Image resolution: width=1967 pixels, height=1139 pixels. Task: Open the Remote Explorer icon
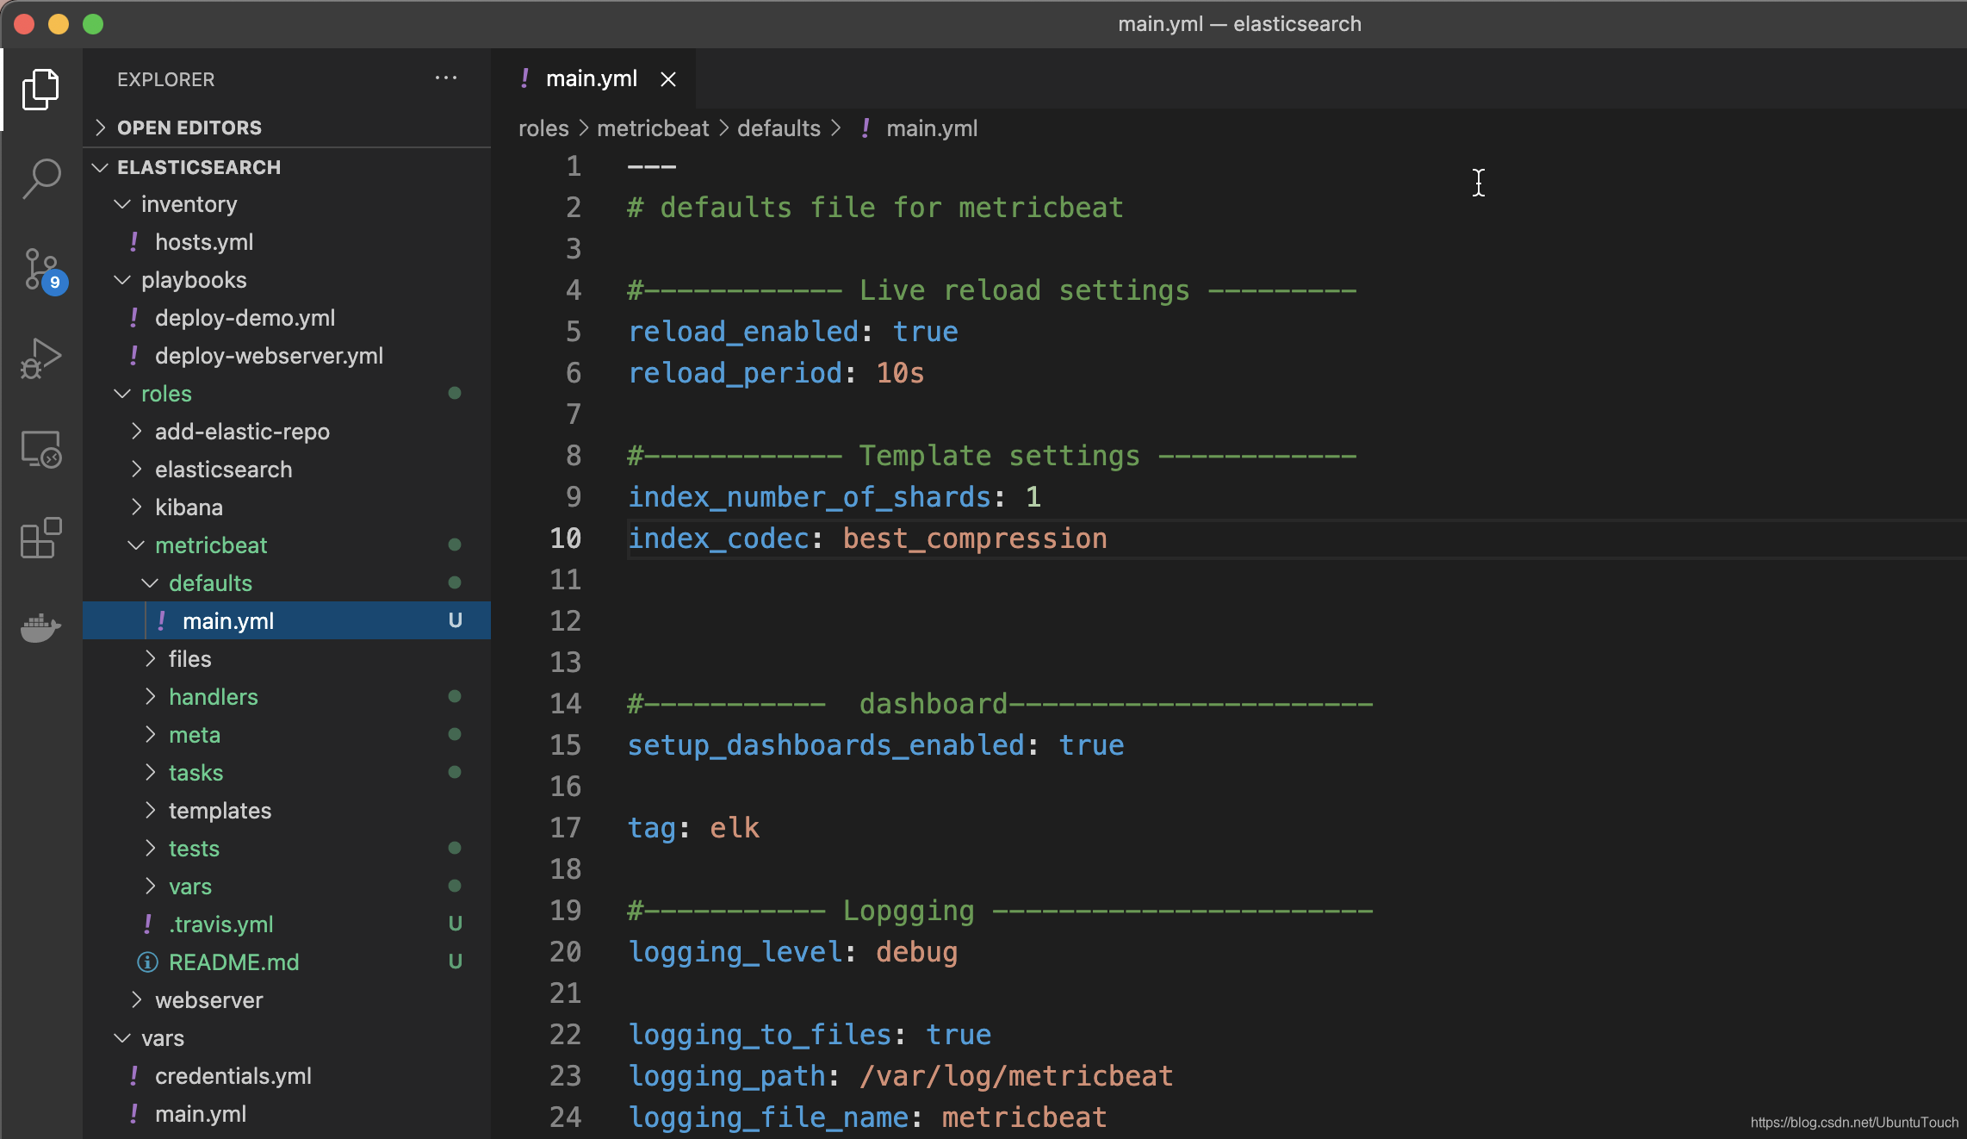click(x=40, y=449)
